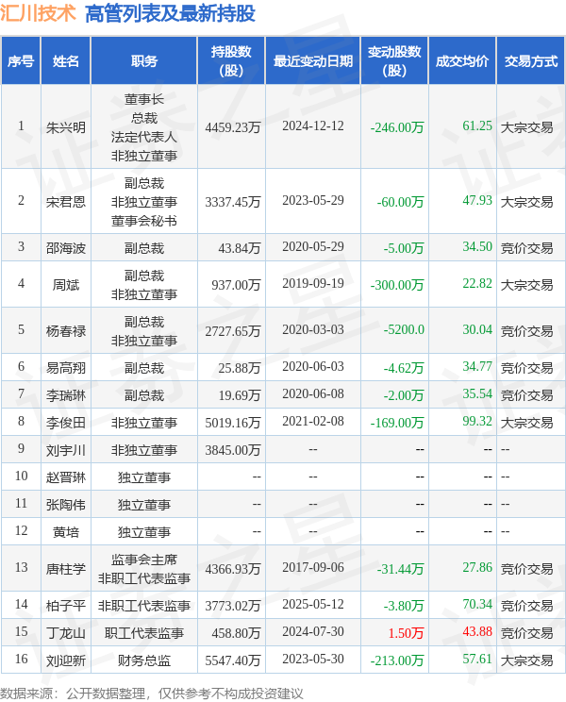Click the 数据来源 footnote text

[152, 694]
